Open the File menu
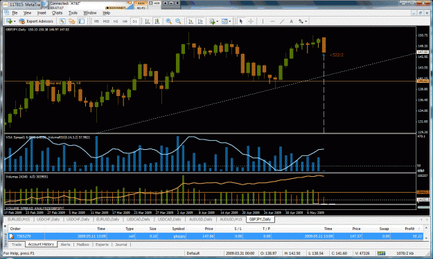Viewport: 433px width, 259px height. pos(15,12)
